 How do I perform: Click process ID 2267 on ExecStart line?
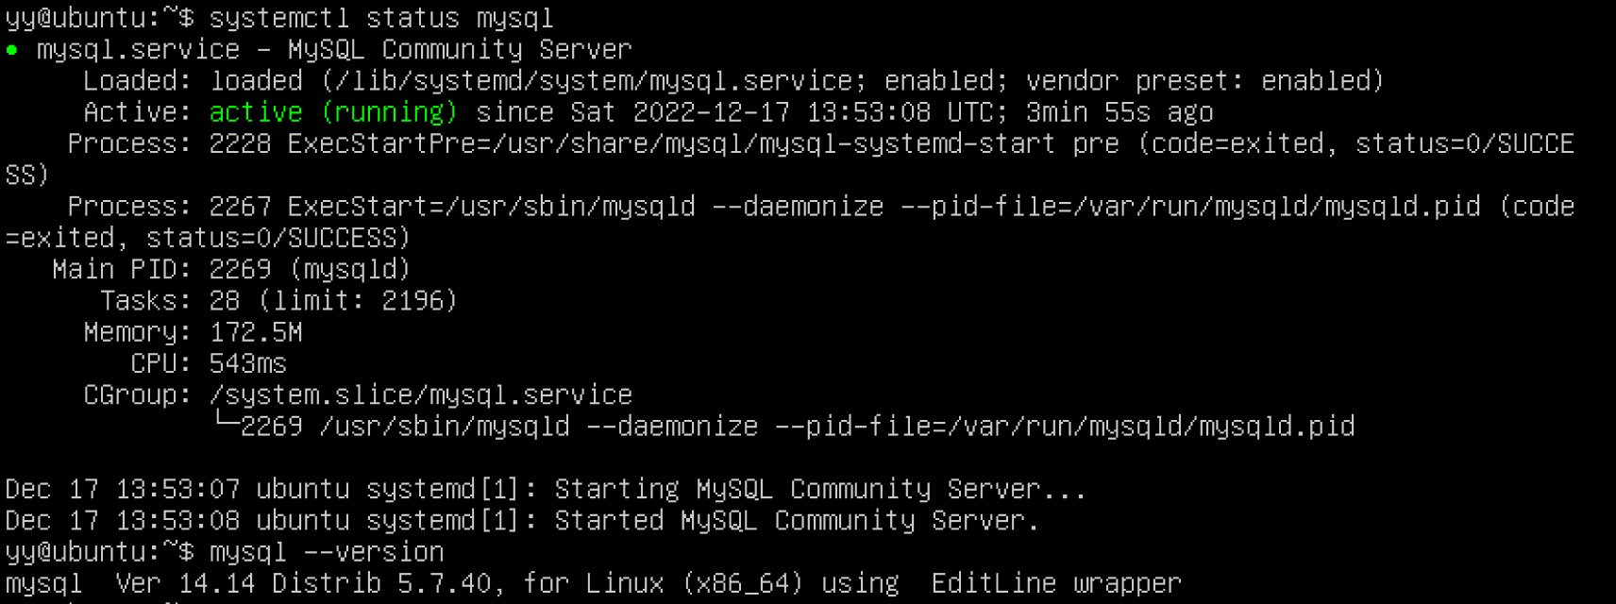240,207
